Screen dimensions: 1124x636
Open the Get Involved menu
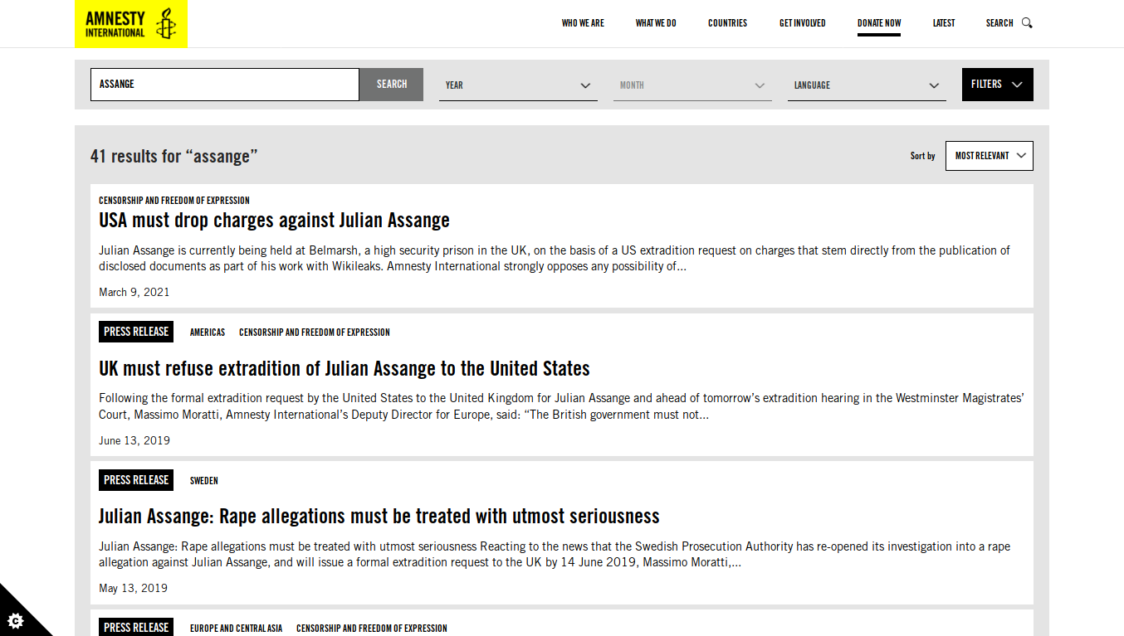pos(803,23)
